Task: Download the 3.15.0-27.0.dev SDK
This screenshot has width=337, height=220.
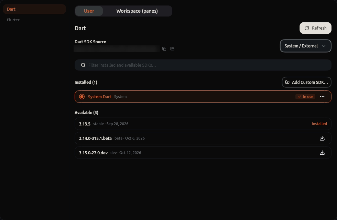Action: 322,153
